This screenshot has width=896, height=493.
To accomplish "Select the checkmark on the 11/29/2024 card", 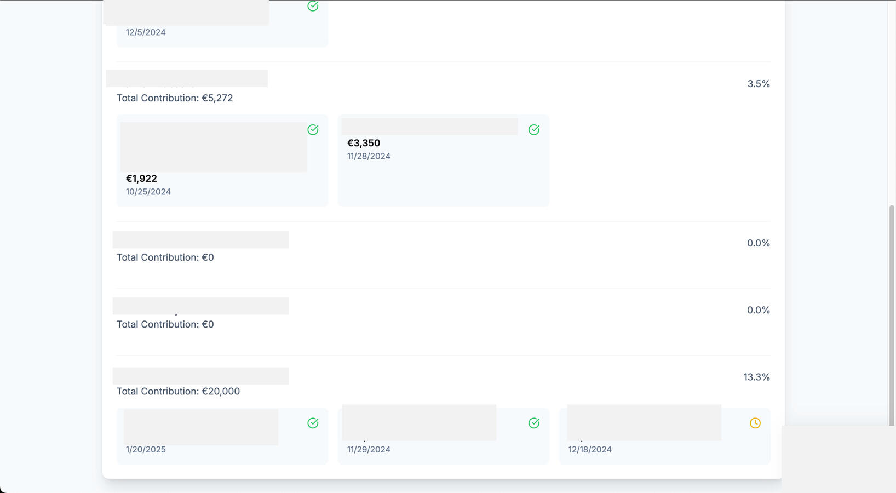I will 534,423.
